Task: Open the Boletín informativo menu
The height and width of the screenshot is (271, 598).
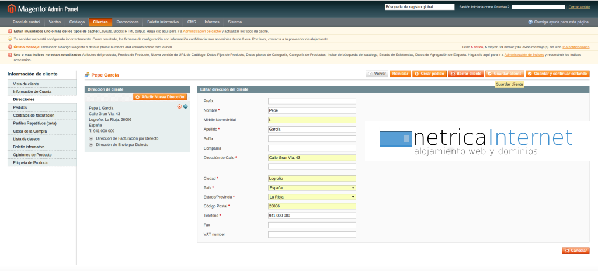Action: click(x=163, y=22)
